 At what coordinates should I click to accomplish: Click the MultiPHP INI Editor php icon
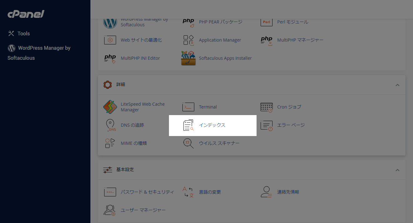[110, 58]
